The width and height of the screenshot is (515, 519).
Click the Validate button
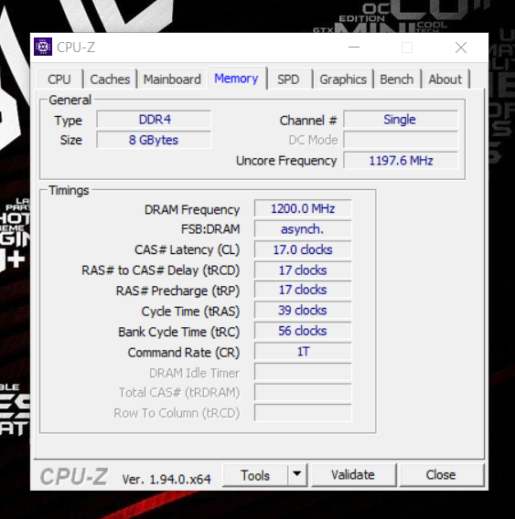(x=353, y=475)
